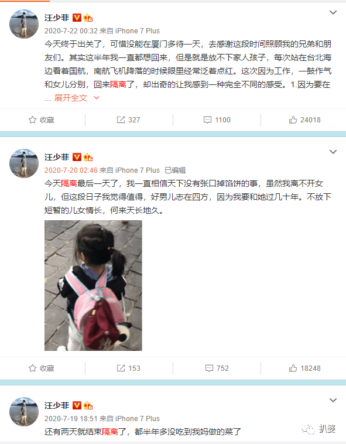The width and height of the screenshot is (346, 444).
Task: Open the girl with pink backpack photo
Action: (x=93, y=285)
